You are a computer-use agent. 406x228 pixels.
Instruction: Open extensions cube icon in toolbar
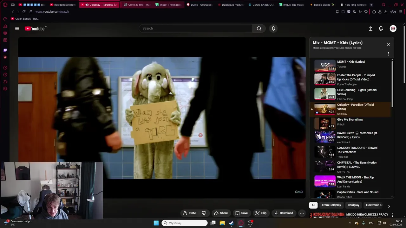[374, 12]
